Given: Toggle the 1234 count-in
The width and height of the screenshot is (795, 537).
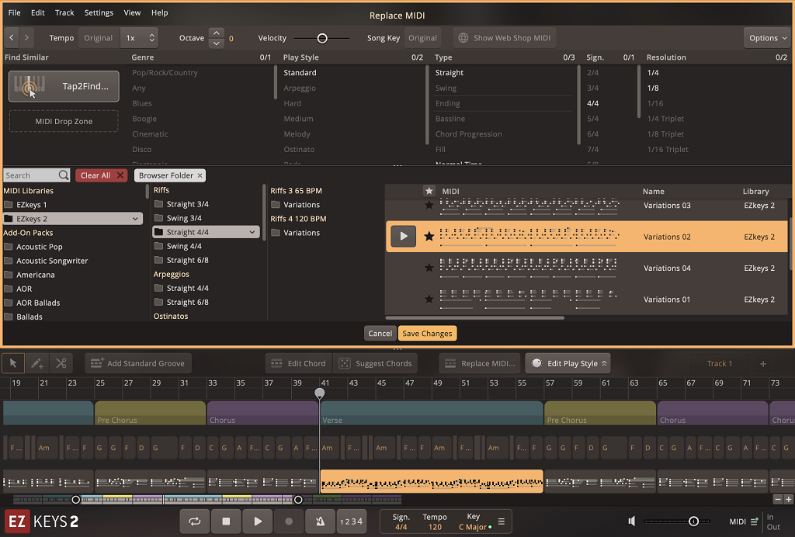Looking at the screenshot, I should coord(352,521).
